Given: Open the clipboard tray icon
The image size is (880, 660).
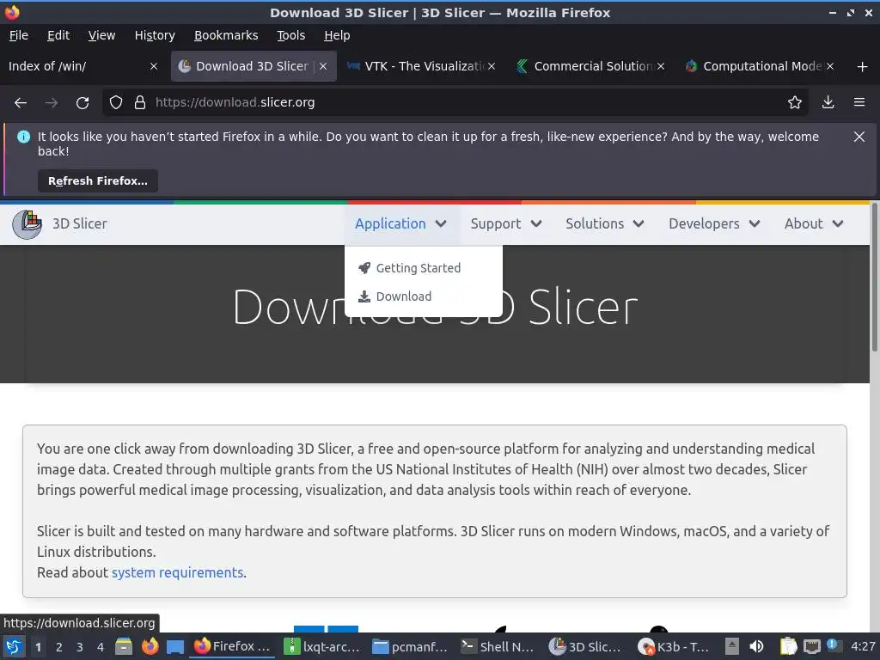Looking at the screenshot, I should click(x=788, y=646).
